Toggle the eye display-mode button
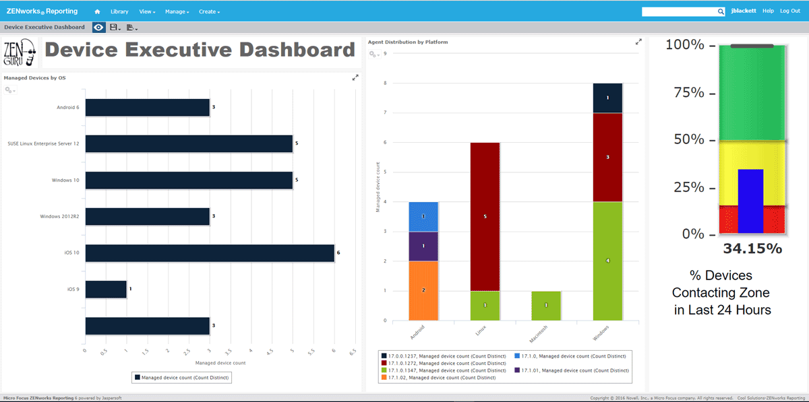The width and height of the screenshot is (809, 402). pyautogui.click(x=98, y=28)
